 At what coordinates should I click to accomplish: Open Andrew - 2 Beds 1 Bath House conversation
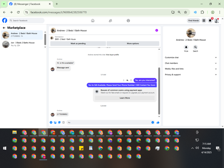[22, 35]
